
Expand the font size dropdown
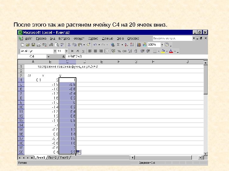pyautogui.click(x=66, y=51)
